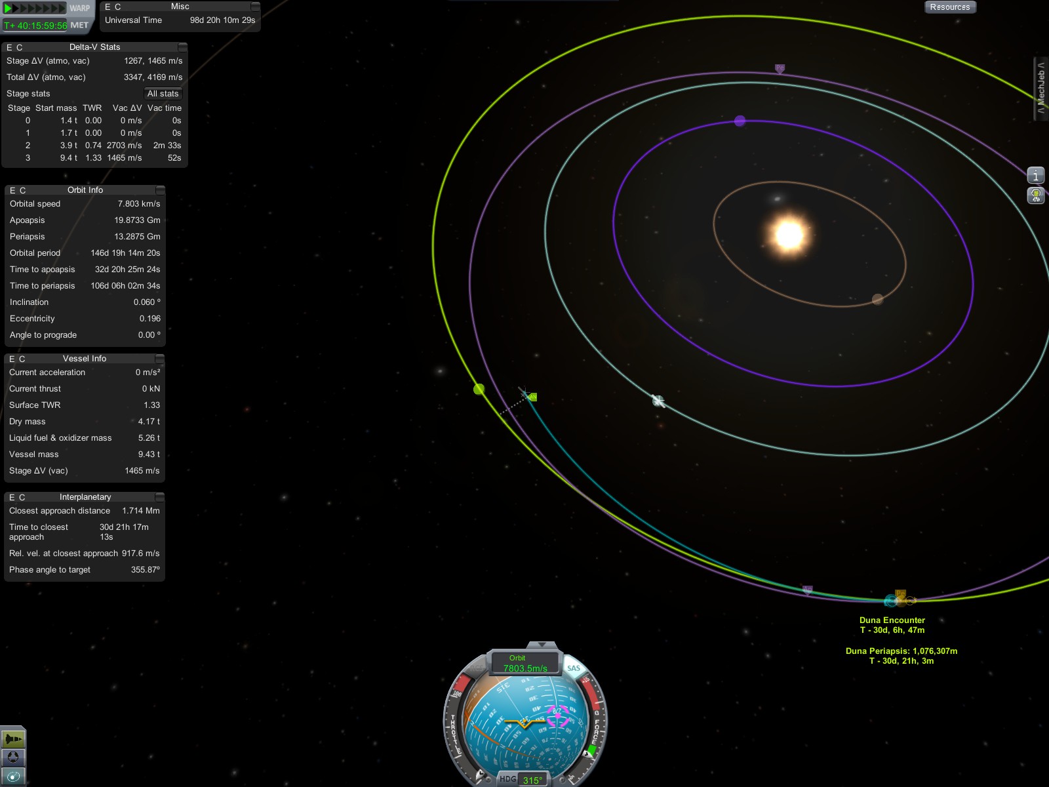Toggle E edit mode on Orbit Info panel
Viewport: 1049px width, 787px height.
pyautogui.click(x=12, y=190)
